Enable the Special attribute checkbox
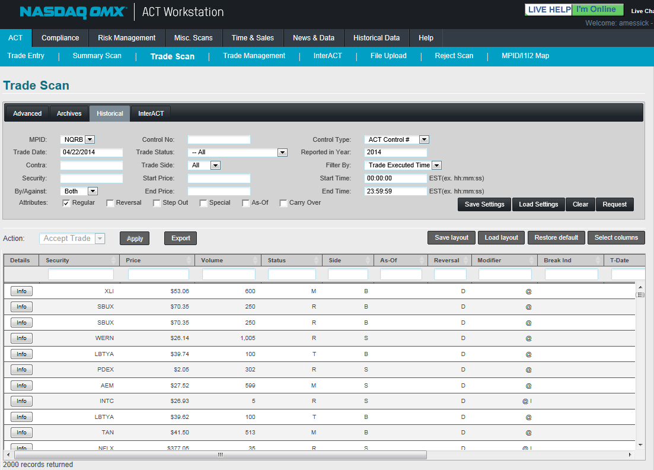 tap(203, 204)
